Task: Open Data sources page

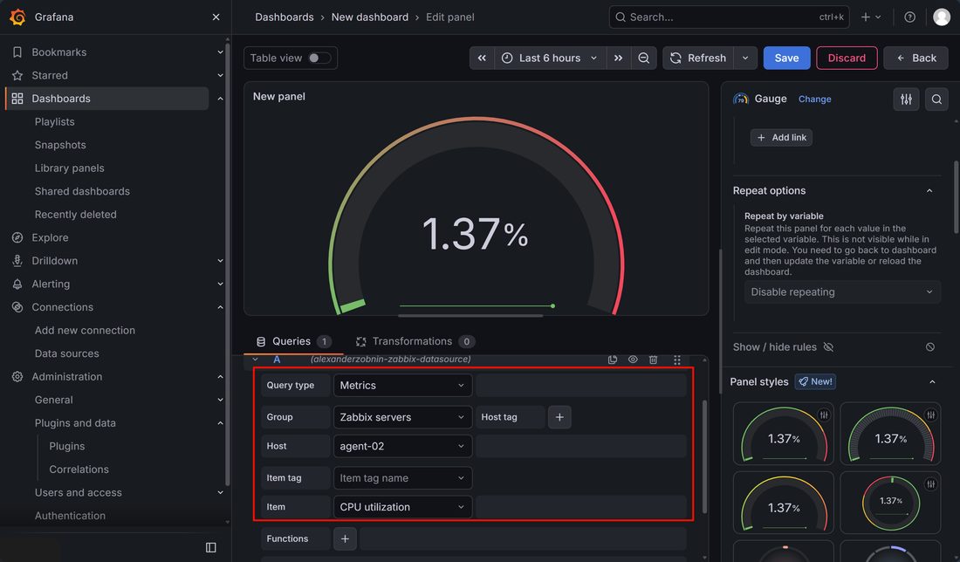Action: (66, 353)
